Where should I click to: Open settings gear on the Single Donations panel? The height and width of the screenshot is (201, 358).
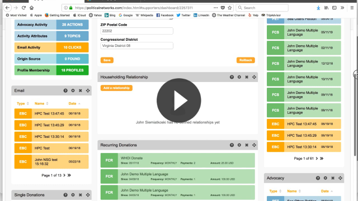click(x=73, y=195)
